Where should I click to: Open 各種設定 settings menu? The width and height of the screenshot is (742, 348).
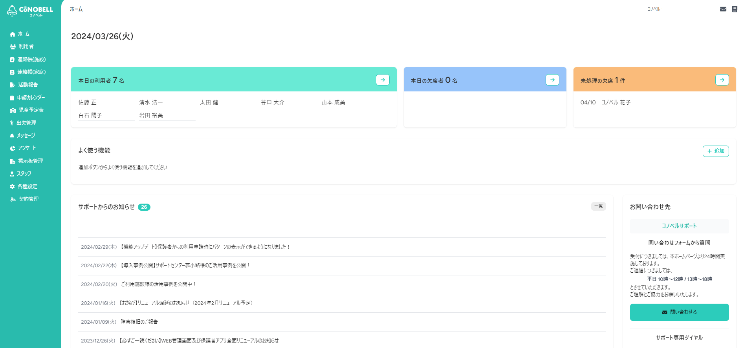point(27,186)
